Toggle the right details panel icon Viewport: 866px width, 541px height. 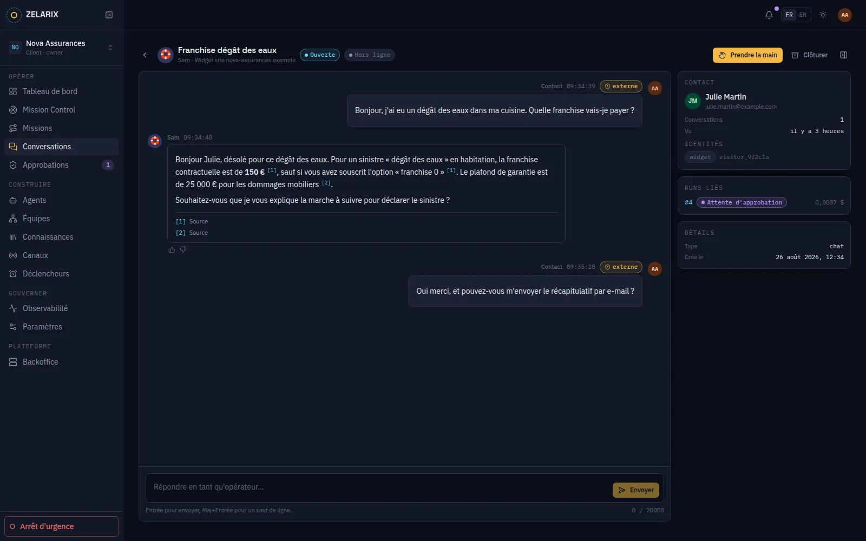tap(843, 55)
